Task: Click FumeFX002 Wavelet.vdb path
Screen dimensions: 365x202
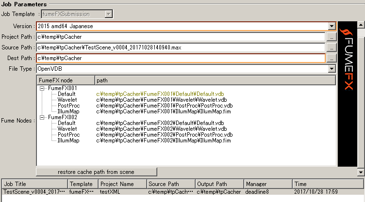Action: click(162, 129)
